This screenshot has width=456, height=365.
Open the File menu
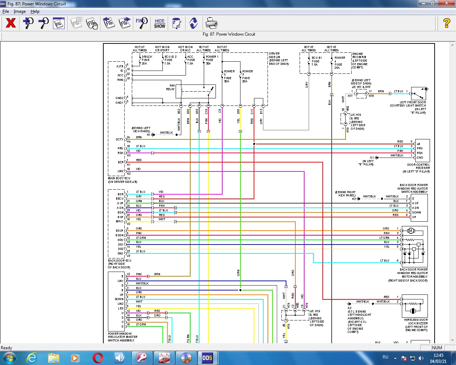(x=6, y=11)
